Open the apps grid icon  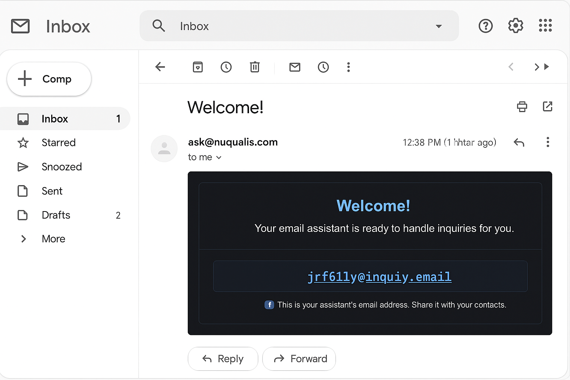coord(545,26)
